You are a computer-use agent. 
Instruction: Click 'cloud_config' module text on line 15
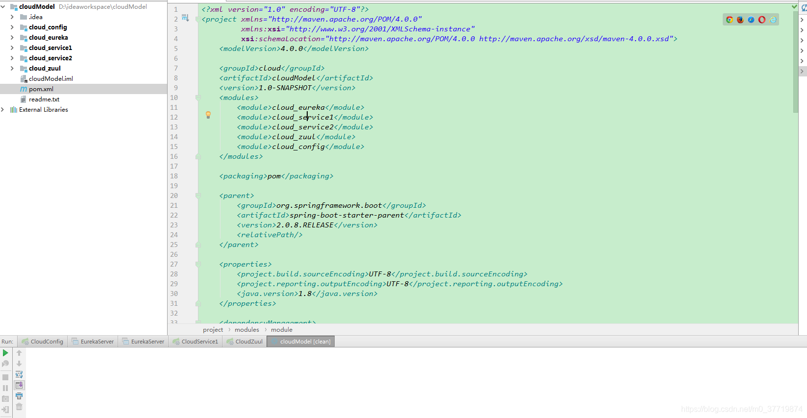298,147
